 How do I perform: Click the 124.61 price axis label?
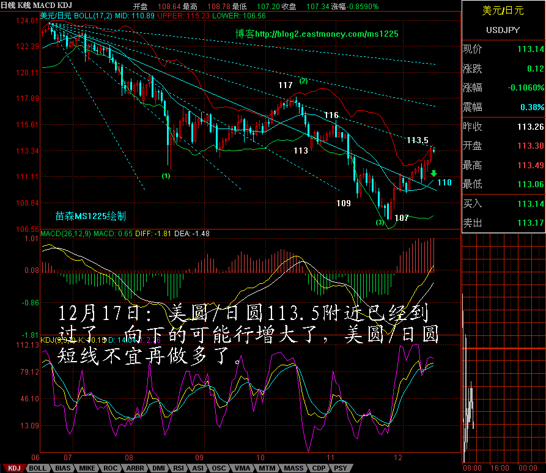click(x=27, y=21)
